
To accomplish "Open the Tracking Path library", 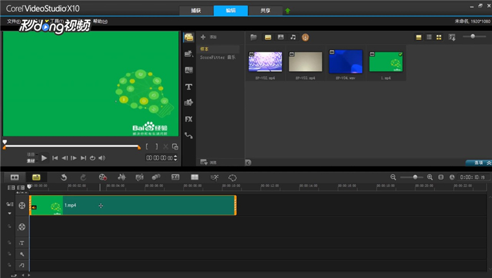I will [x=188, y=135].
